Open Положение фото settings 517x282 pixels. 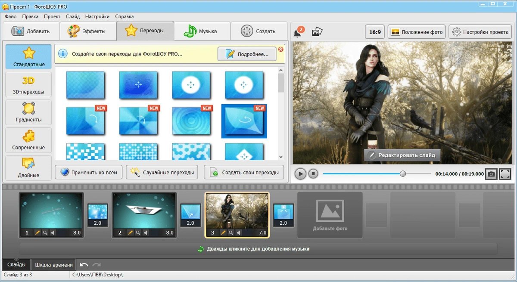point(417,32)
